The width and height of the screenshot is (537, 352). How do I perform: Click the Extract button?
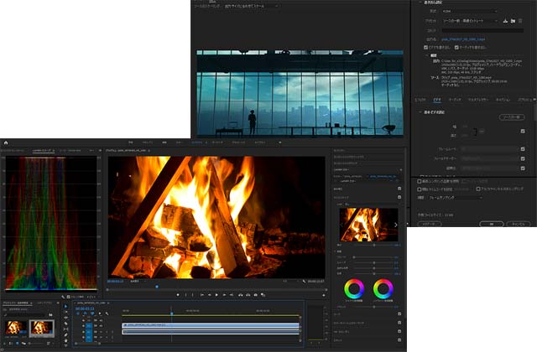[x=248, y=295]
